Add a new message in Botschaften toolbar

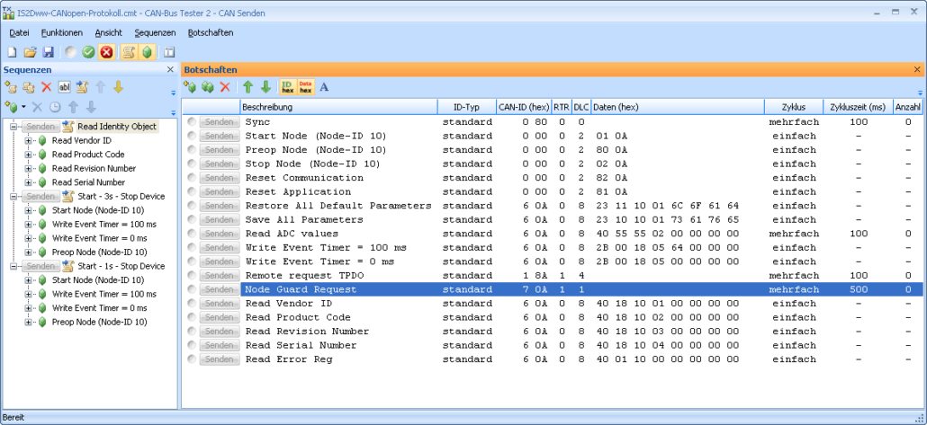(190, 87)
